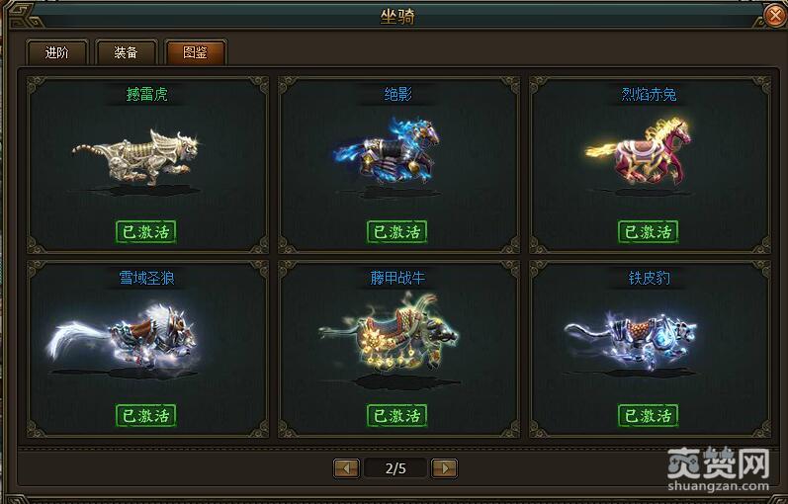Switch to the 进阶 tab

click(x=56, y=52)
